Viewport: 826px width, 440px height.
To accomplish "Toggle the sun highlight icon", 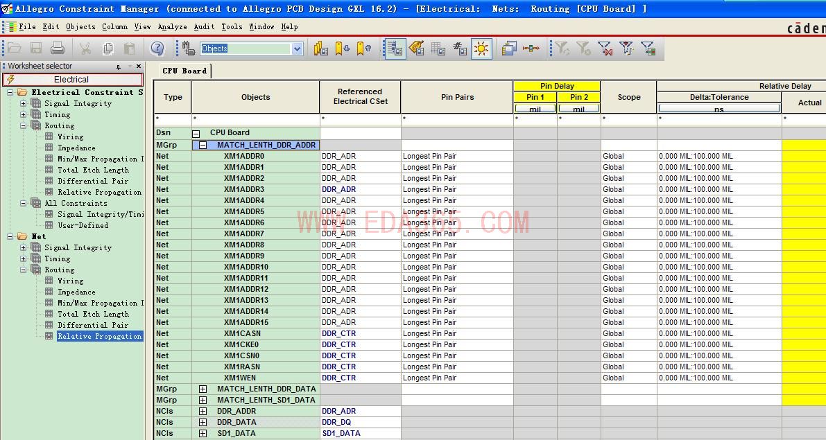I will click(x=481, y=49).
